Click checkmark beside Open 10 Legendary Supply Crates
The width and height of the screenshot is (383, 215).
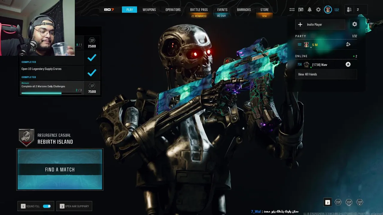[92, 73]
